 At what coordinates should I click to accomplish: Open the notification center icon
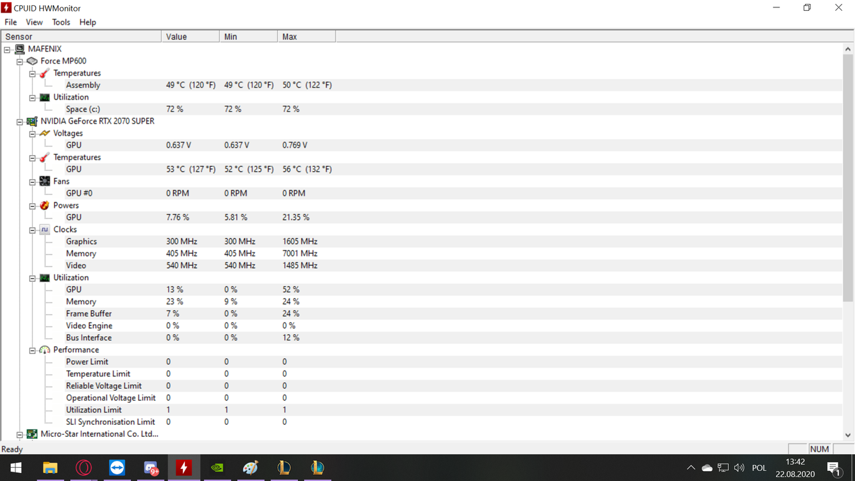tap(833, 468)
